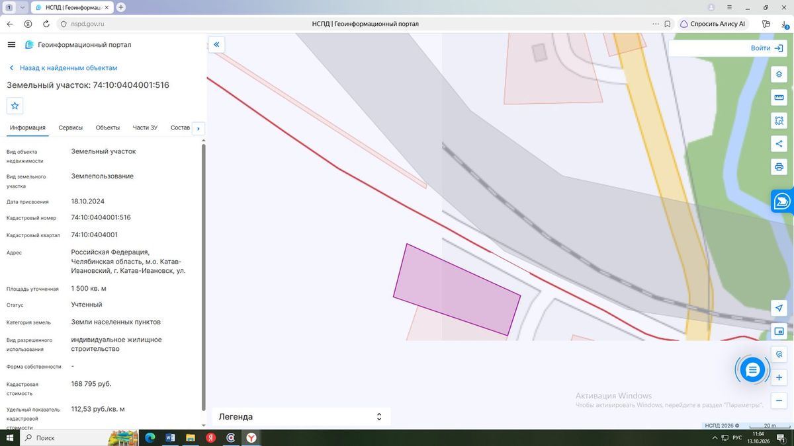794x446 pixels.
Task: Select the purple highlighted land plot on map
Action: point(457,290)
